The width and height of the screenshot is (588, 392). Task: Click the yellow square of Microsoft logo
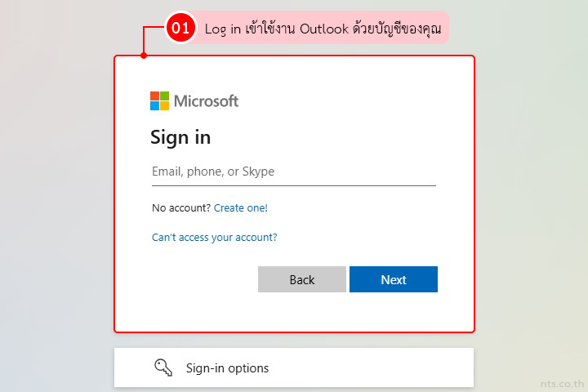tap(164, 105)
